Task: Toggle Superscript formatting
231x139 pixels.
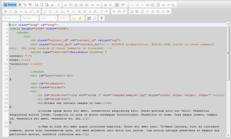Action: click(31, 11)
